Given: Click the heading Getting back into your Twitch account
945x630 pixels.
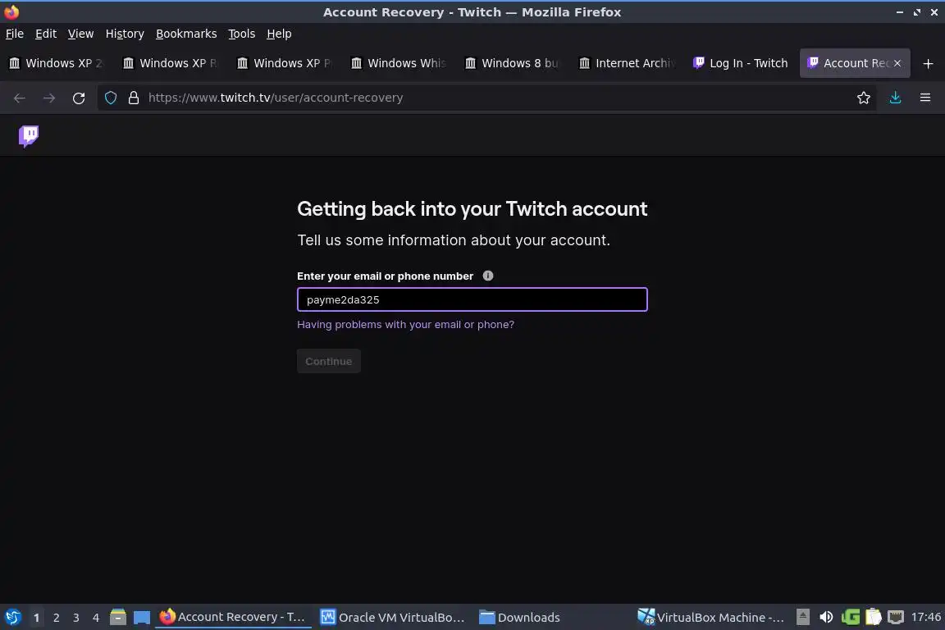Looking at the screenshot, I should (472, 208).
